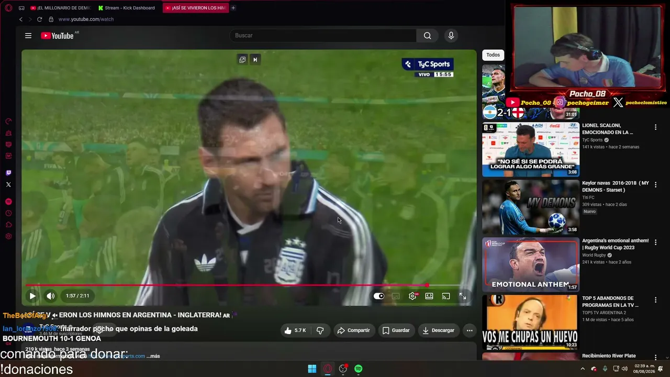Open the Opera menu logo
Screen dimensions: 670x377
coord(8,8)
